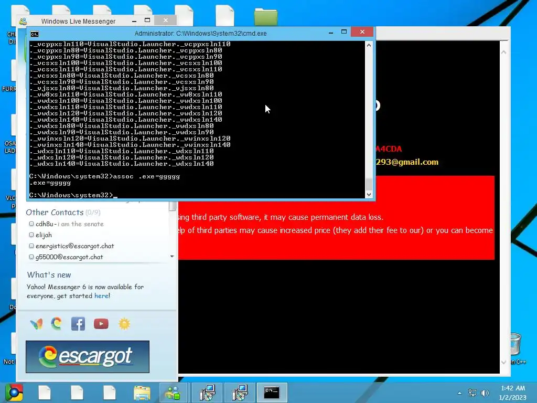Click the Escargot swirl icon beside Facebook
The height and width of the screenshot is (403, 537).
57,323
